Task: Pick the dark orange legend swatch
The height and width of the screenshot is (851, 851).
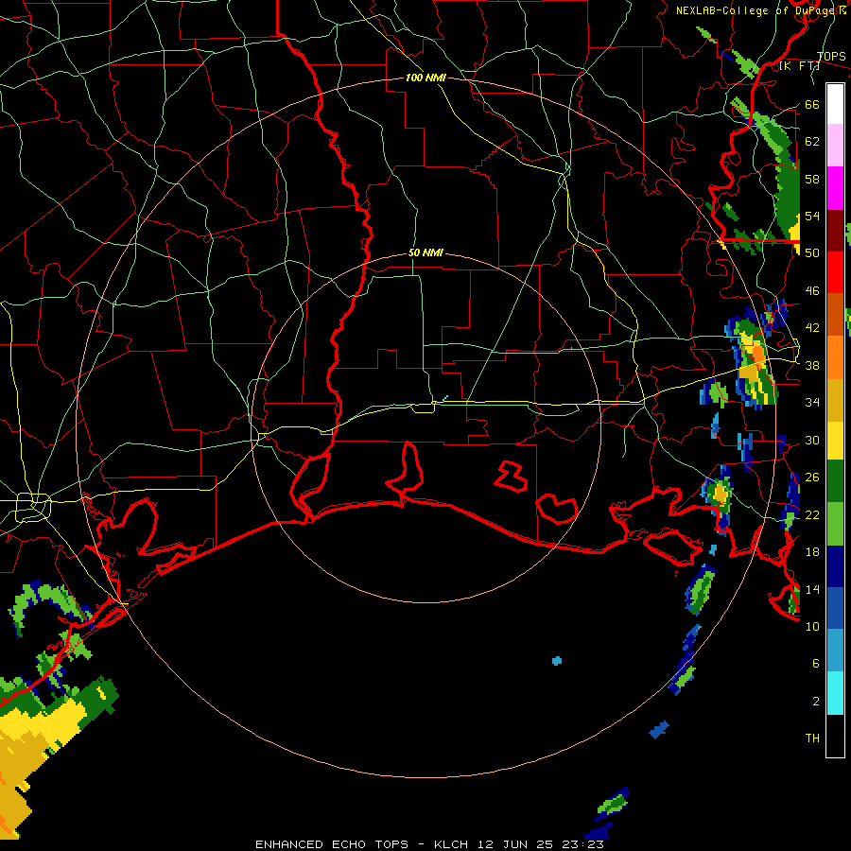Action: [x=835, y=314]
